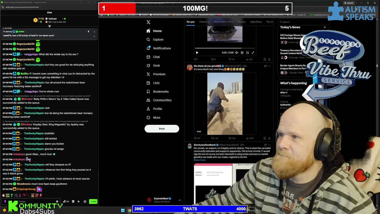Click Show more on SanctuarySeedbank tweet
The image size is (380, 214).
coord(199,160)
